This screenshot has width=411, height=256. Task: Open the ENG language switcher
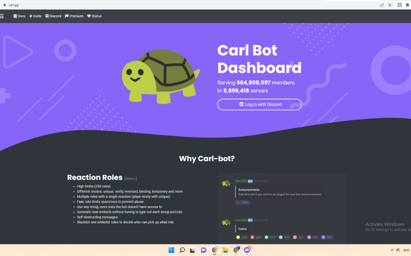[406, 250]
